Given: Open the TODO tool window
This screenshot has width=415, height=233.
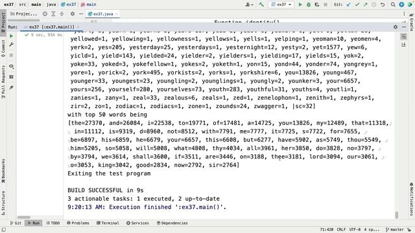Looking at the screenshot, I should click(x=53, y=223).
